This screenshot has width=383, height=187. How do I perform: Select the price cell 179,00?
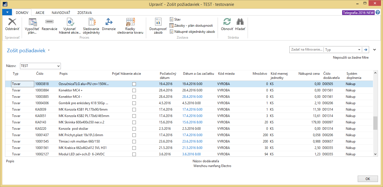coord(315,122)
